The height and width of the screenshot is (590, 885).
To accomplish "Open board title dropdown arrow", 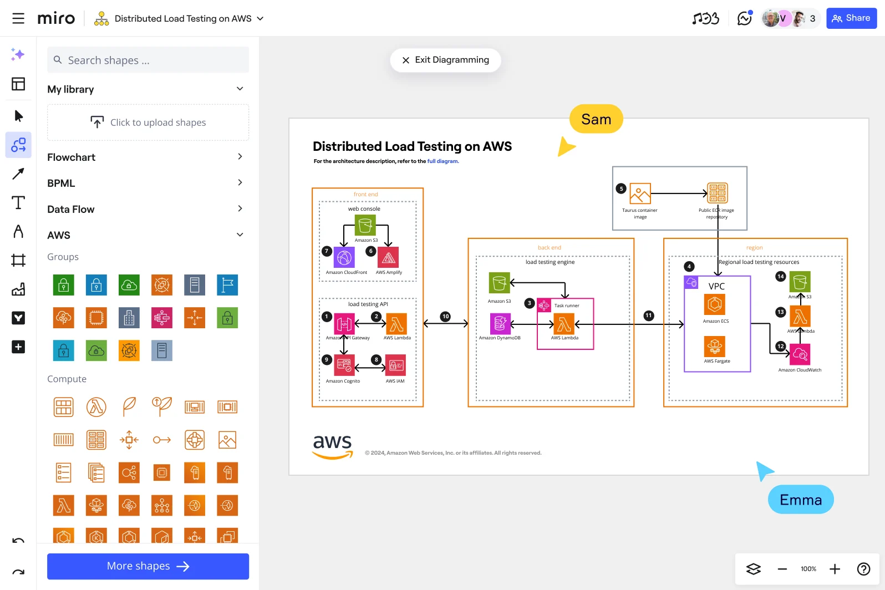I will (260, 18).
